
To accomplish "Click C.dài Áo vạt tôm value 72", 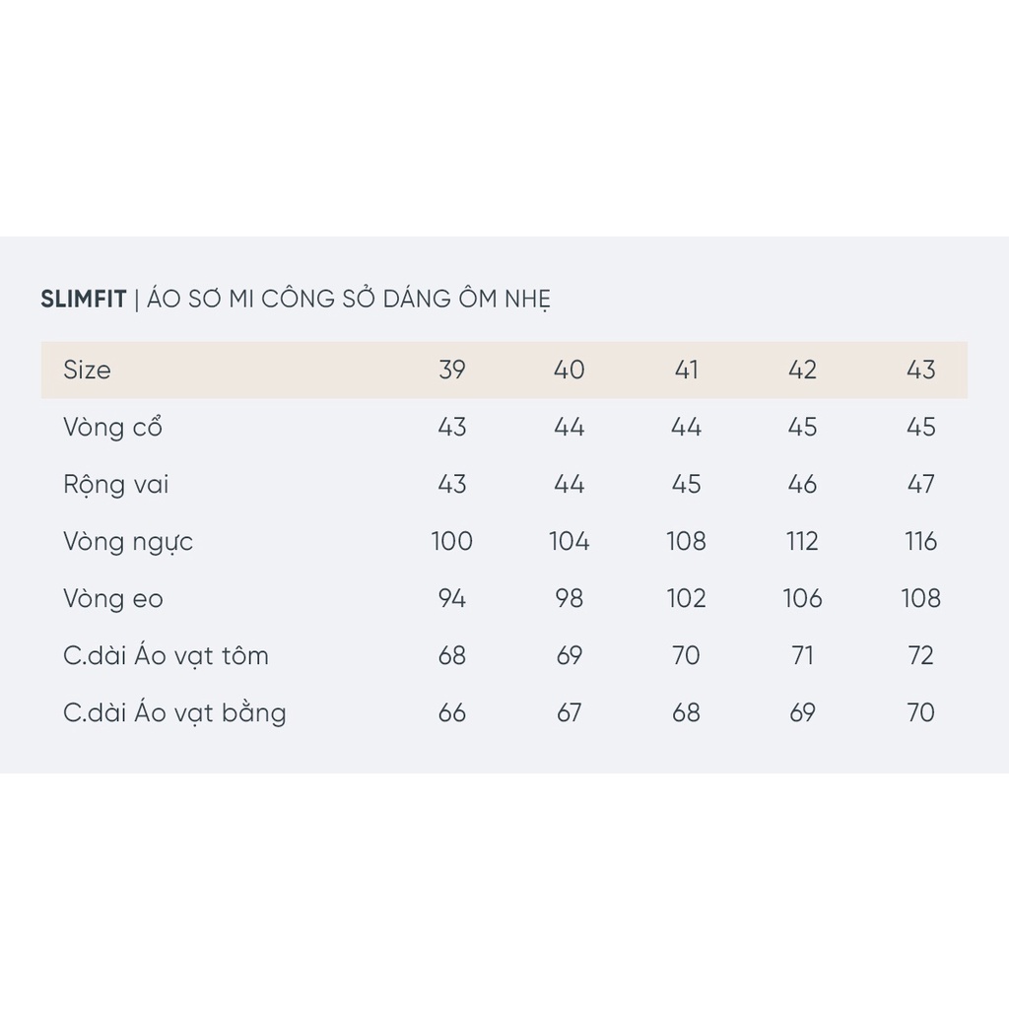I will click(920, 656).
